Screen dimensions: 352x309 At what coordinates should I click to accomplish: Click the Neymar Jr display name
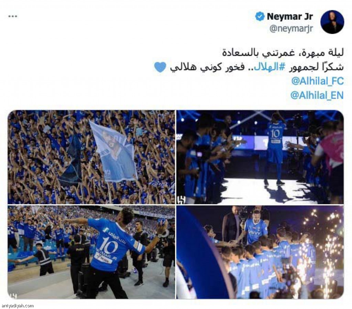[x=290, y=16]
